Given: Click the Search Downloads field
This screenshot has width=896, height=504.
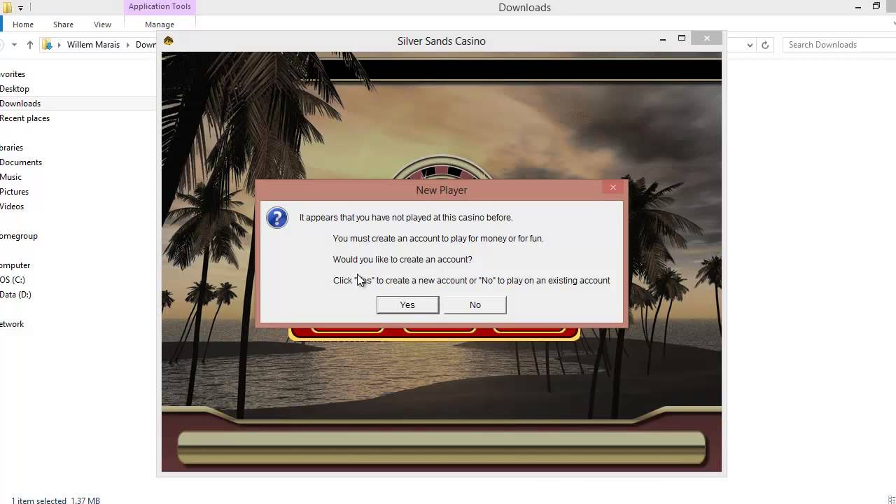Looking at the screenshot, I should point(839,45).
